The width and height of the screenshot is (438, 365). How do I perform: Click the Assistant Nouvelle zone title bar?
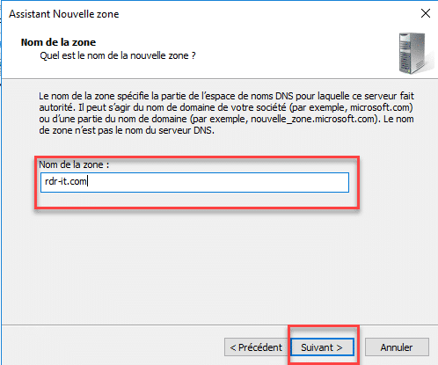click(x=205, y=14)
